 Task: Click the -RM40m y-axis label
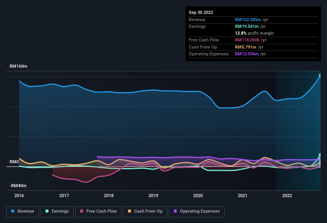coord(18,186)
